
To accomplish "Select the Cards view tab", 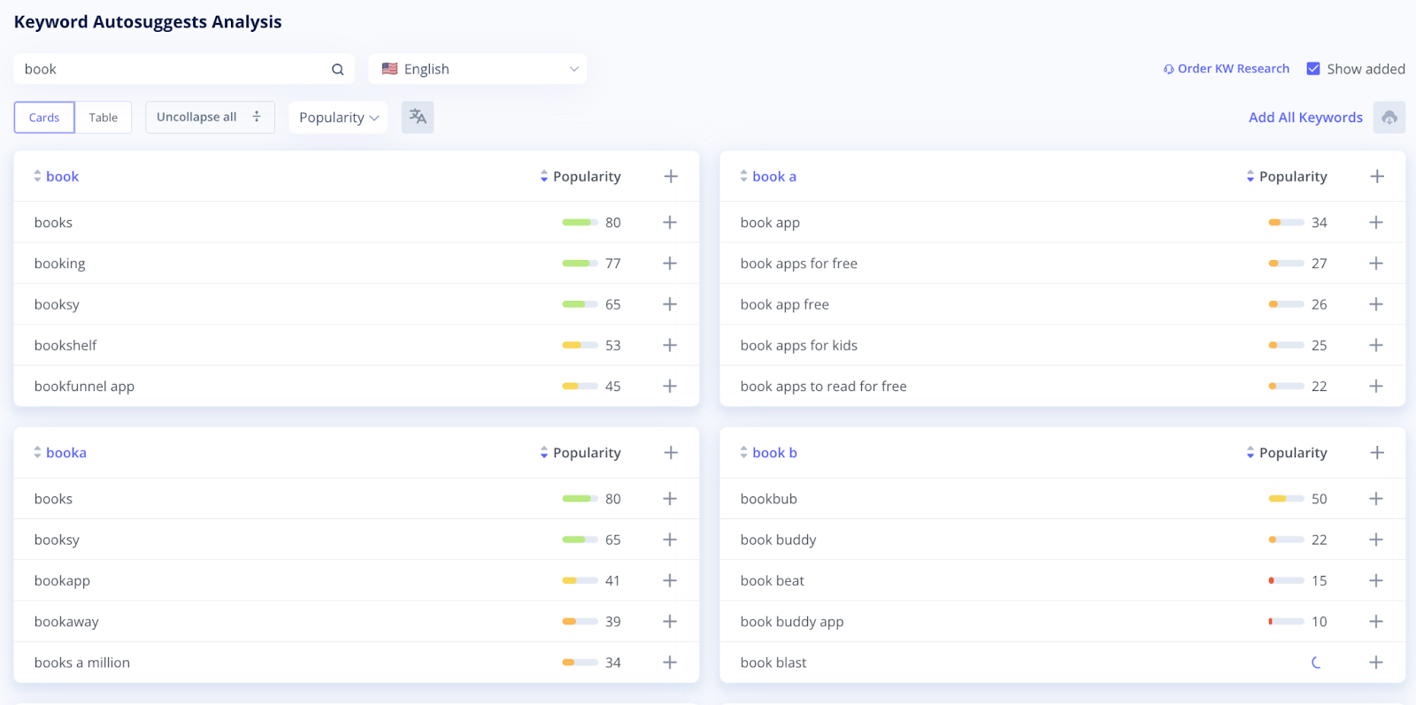I will pyautogui.click(x=44, y=118).
